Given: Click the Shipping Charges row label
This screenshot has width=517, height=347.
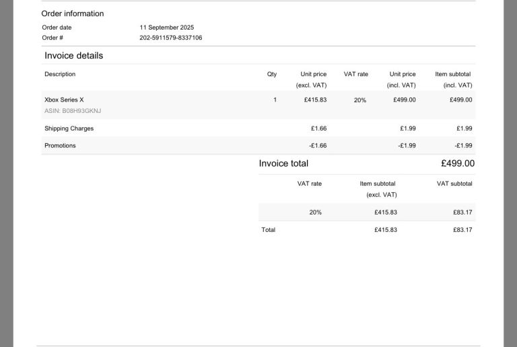Looking at the screenshot, I should pos(69,128).
